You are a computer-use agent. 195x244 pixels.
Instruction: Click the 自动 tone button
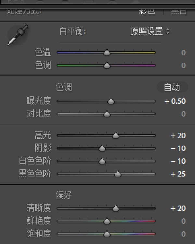click(172, 87)
